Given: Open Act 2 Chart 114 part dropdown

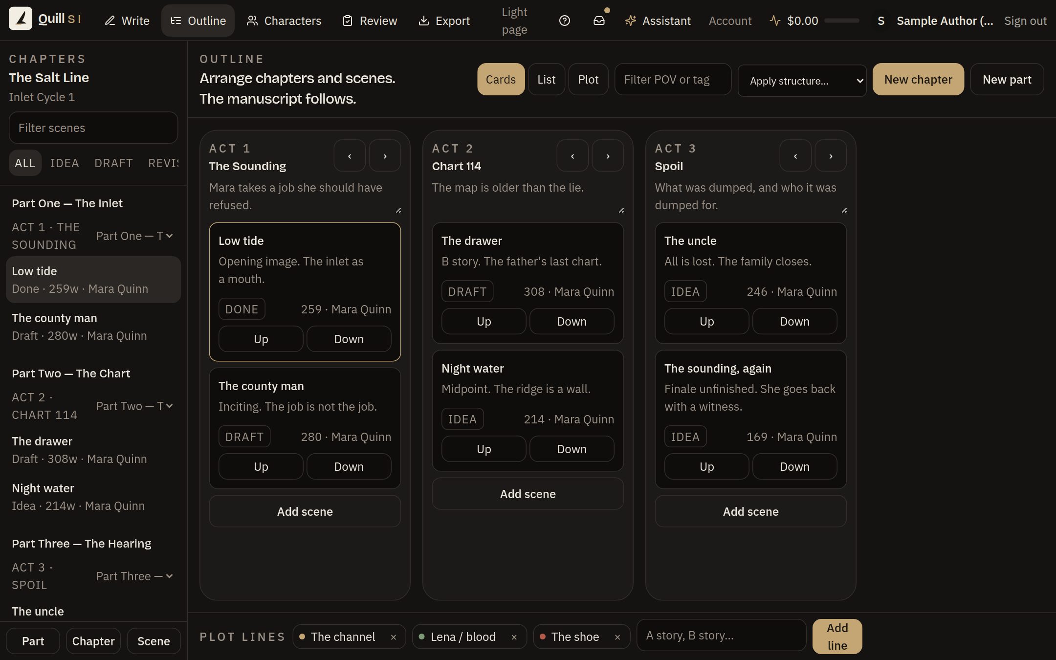Looking at the screenshot, I should tap(135, 406).
